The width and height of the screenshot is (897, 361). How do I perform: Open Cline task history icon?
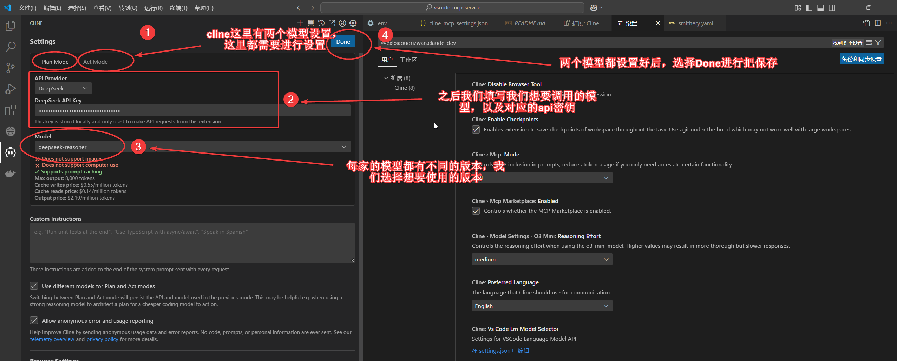tap(321, 23)
